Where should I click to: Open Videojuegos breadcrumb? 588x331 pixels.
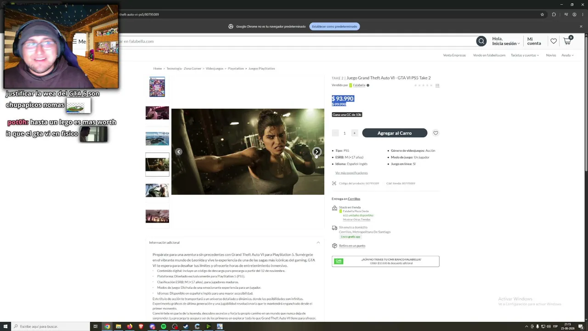point(215,68)
